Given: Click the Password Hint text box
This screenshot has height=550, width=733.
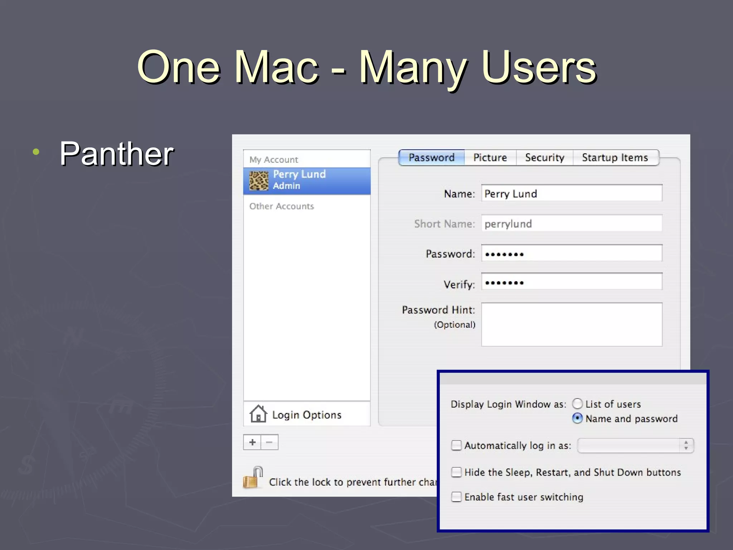Looking at the screenshot, I should (x=572, y=324).
